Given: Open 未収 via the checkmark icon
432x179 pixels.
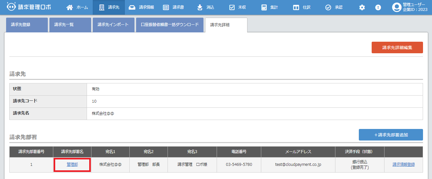Looking at the screenshot, I should tap(232, 7).
